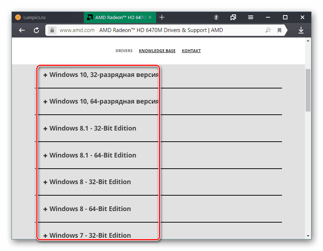Select the AMD Radeon HD 6470M tab
This screenshot has height=251, width=323.
click(120, 17)
